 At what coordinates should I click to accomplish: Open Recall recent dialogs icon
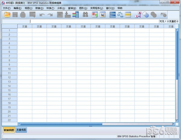pyautogui.click(x=33, y=15)
